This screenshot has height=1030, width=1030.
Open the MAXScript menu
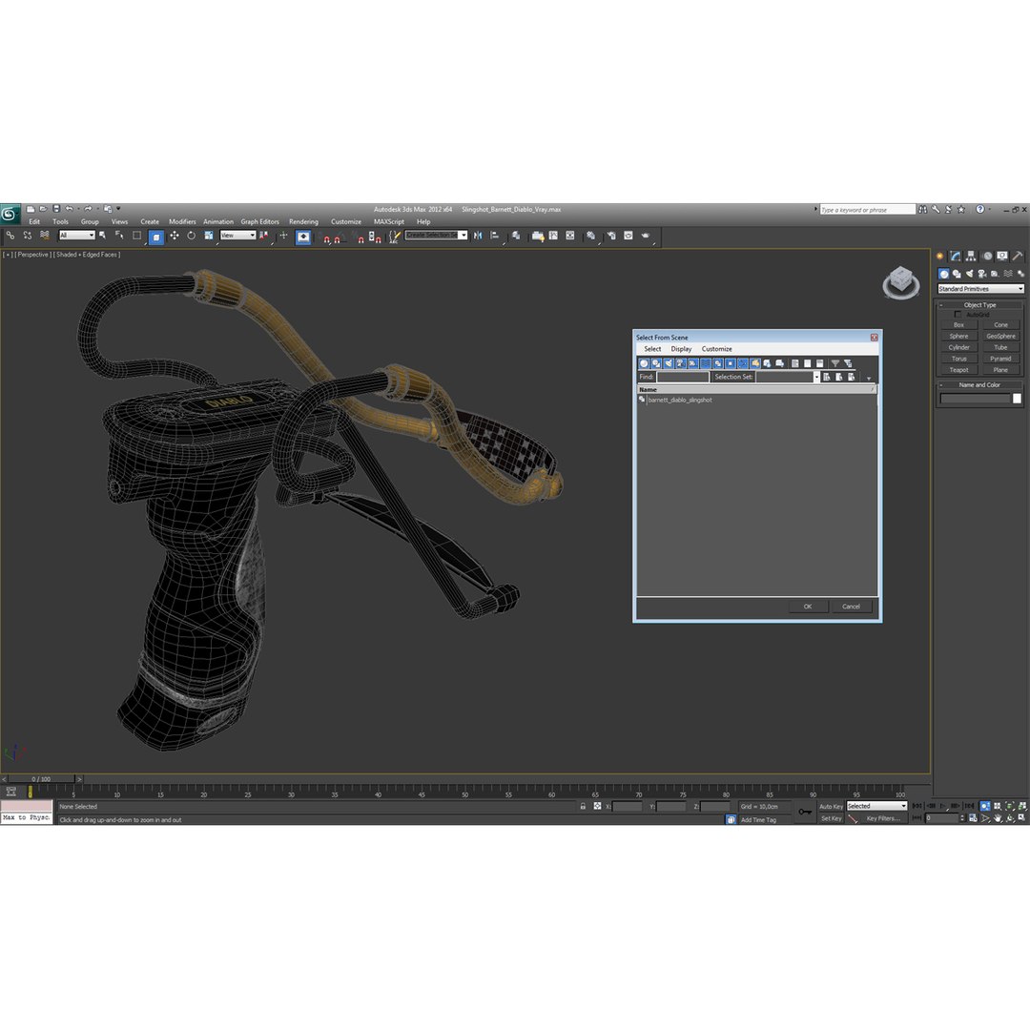tap(389, 222)
